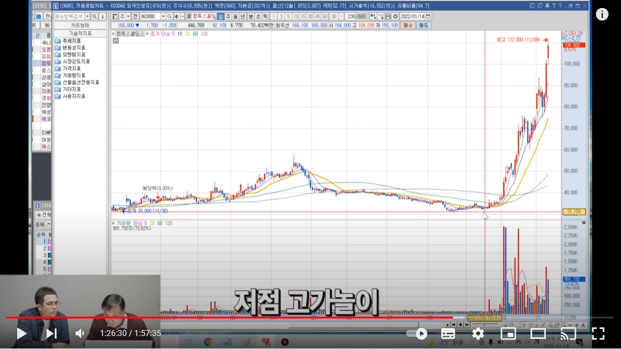This screenshot has height=349, width=621.
Task: Select the 기술적지표 tab
Action: 80,33
